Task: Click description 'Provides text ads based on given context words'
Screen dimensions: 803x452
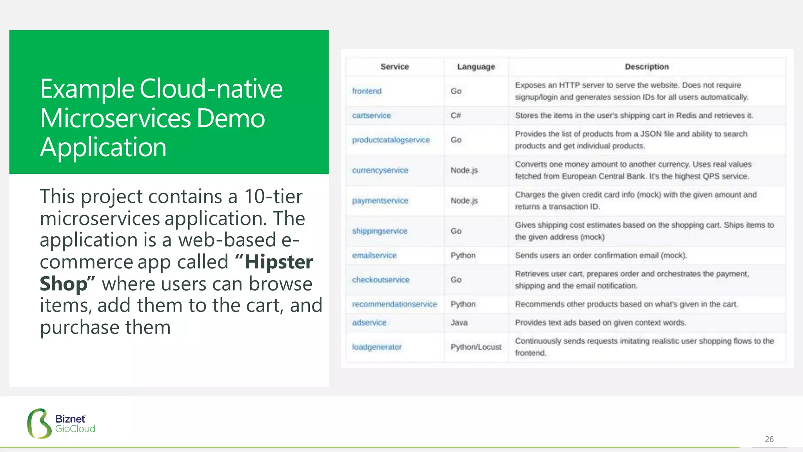Action: [601, 323]
